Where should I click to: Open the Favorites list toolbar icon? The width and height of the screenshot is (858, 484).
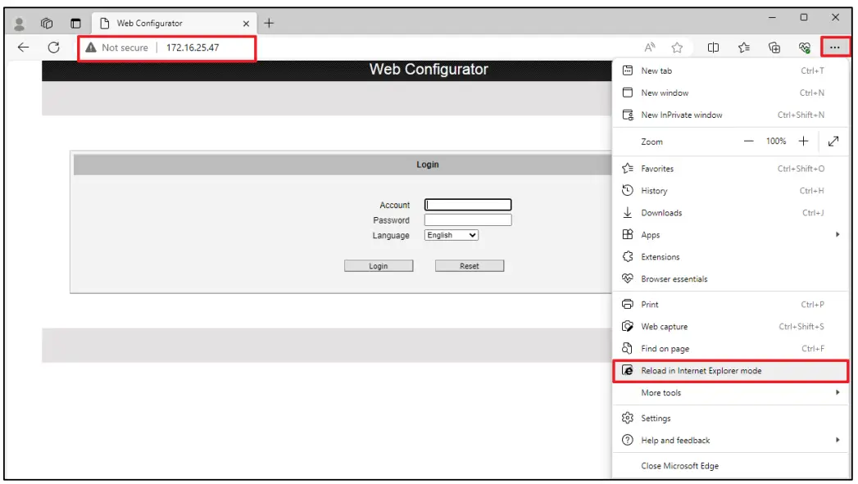(744, 47)
